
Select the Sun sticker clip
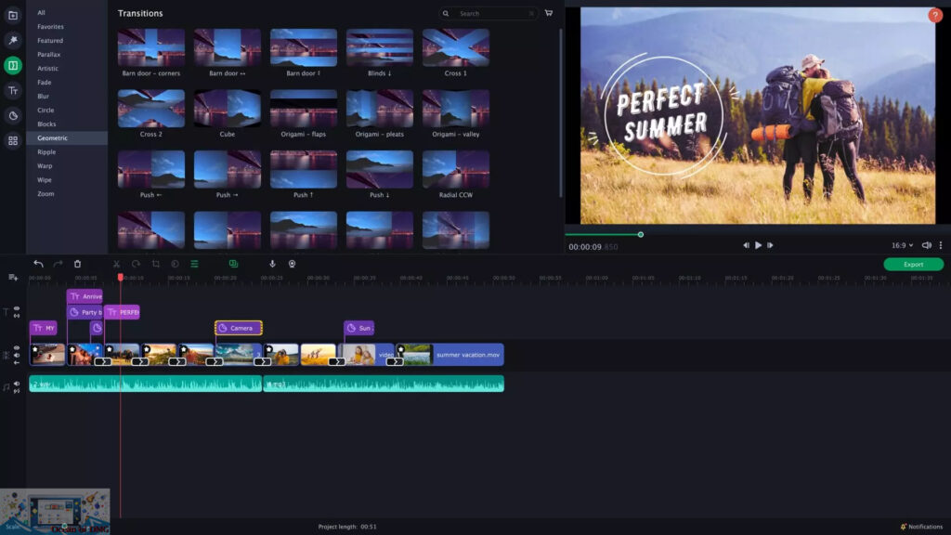pos(359,328)
